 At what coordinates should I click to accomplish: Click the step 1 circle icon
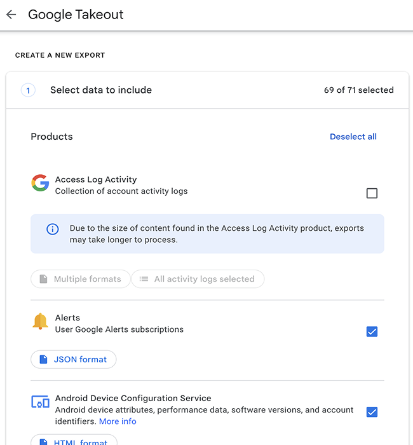click(x=28, y=90)
